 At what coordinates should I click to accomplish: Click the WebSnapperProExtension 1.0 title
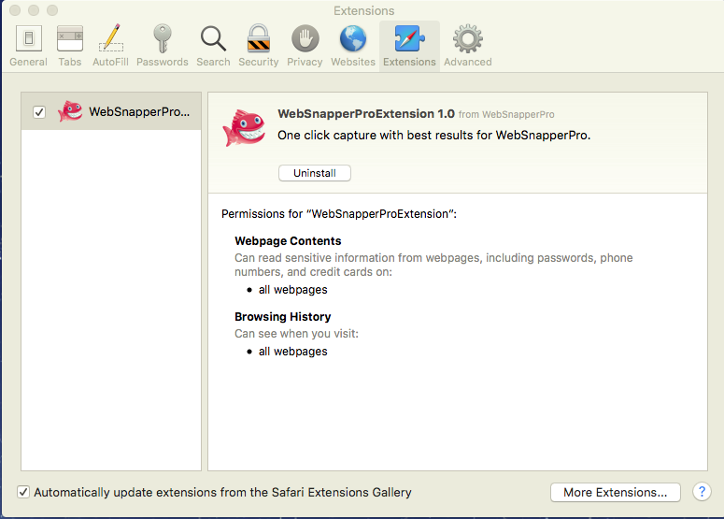366,114
